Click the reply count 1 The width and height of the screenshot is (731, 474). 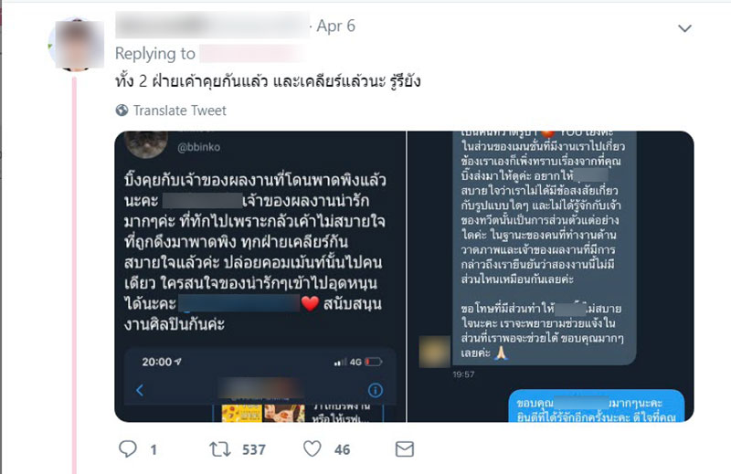(x=154, y=449)
